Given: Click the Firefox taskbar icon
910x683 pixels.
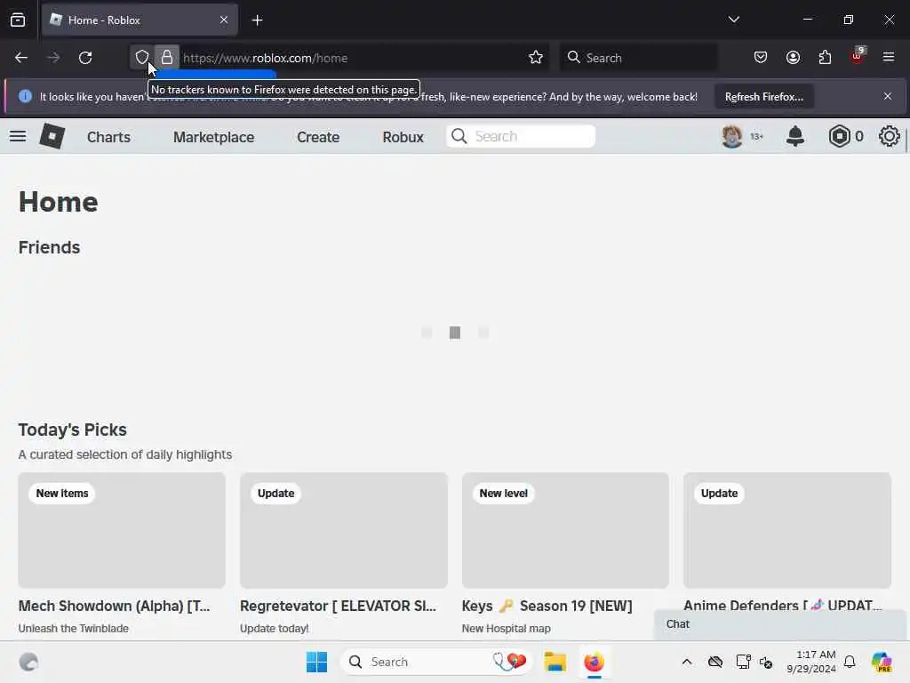Looking at the screenshot, I should pos(594,662).
